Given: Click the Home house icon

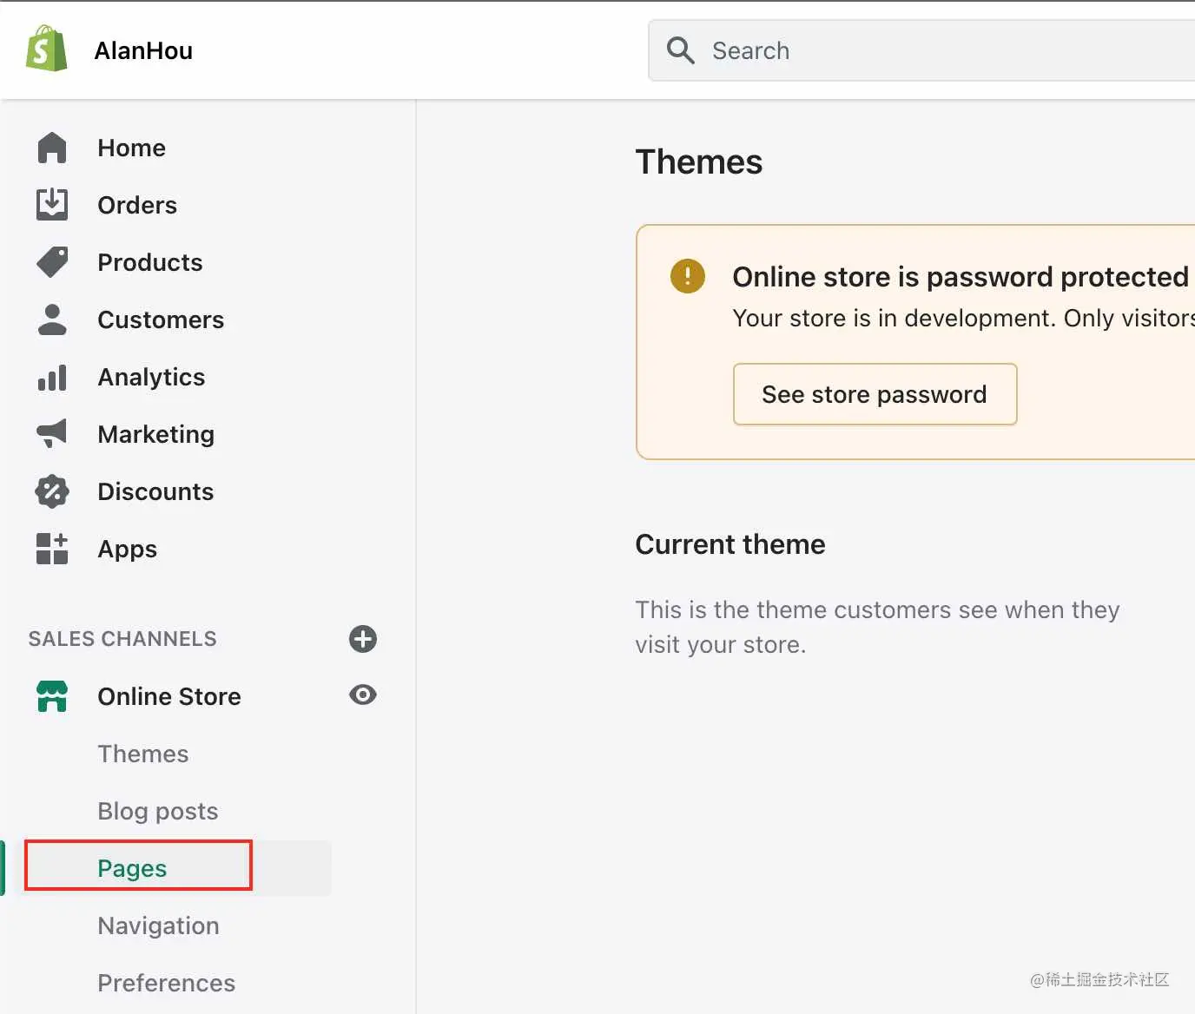Looking at the screenshot, I should (x=52, y=148).
